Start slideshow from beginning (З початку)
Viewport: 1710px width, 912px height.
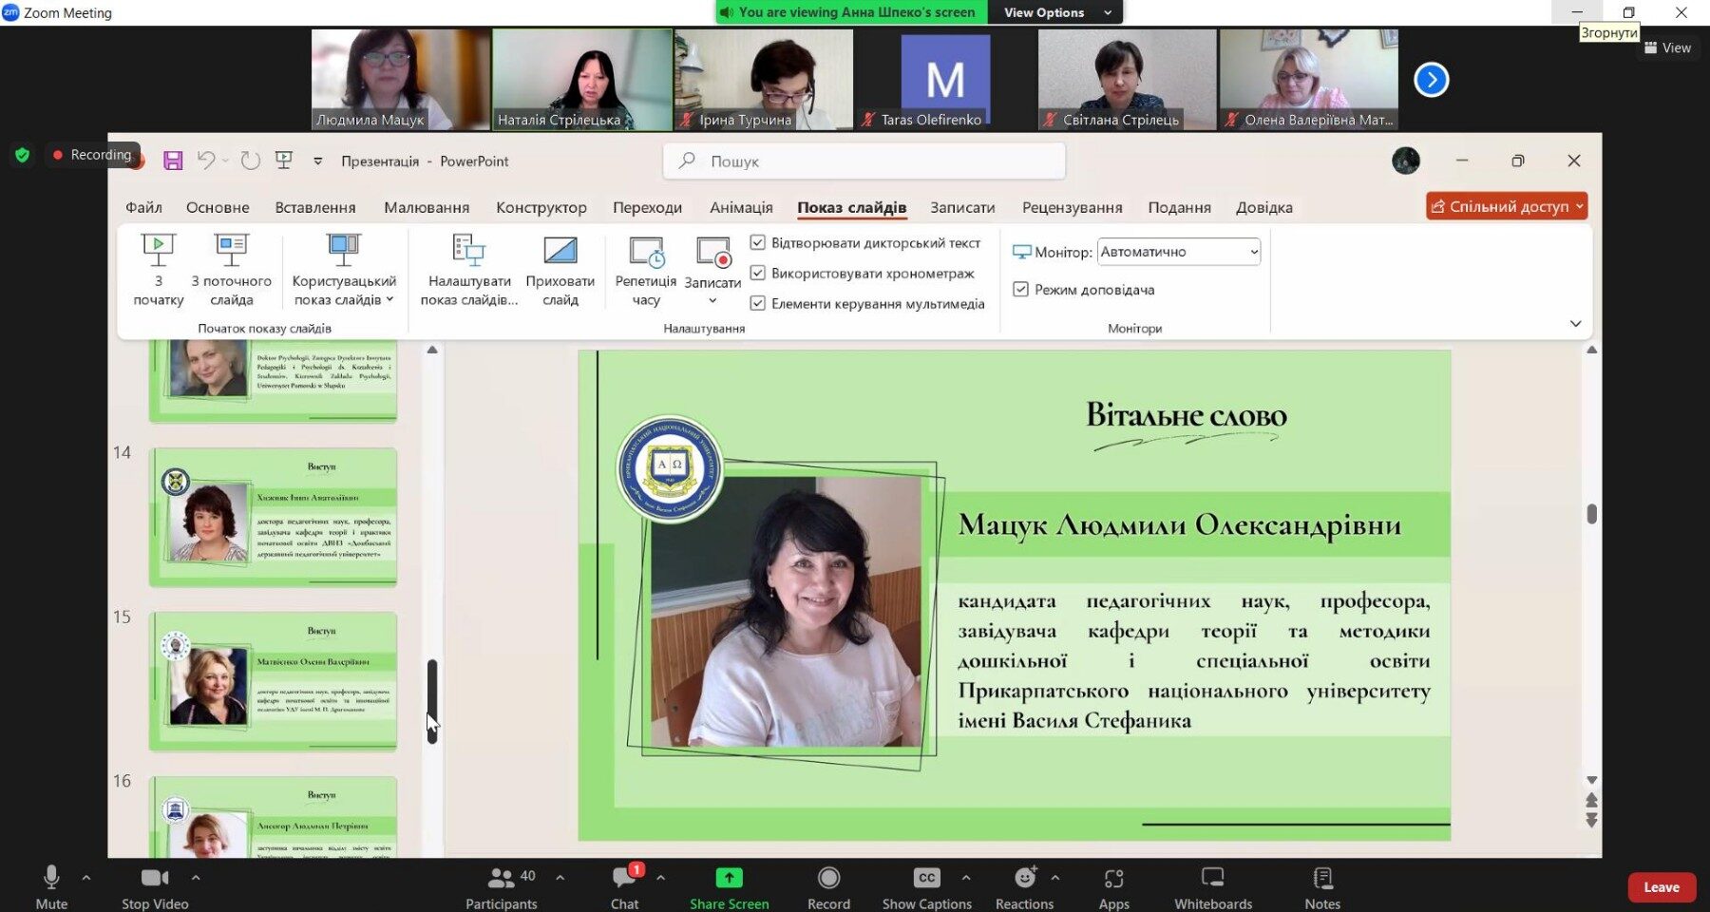[x=159, y=271]
